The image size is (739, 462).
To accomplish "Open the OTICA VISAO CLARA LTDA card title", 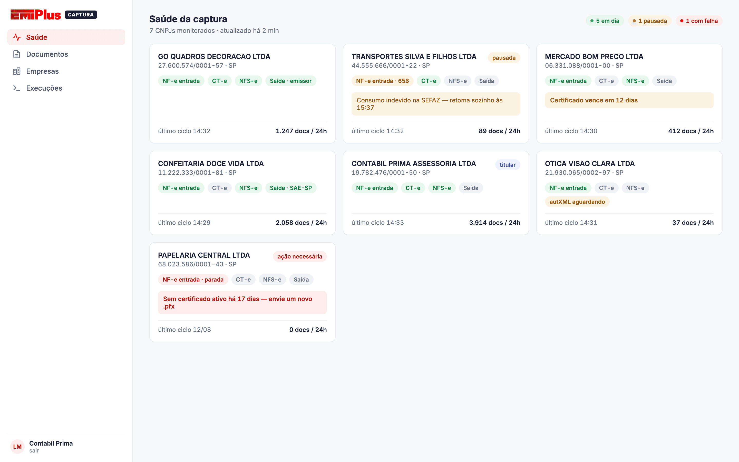I will pos(590,163).
